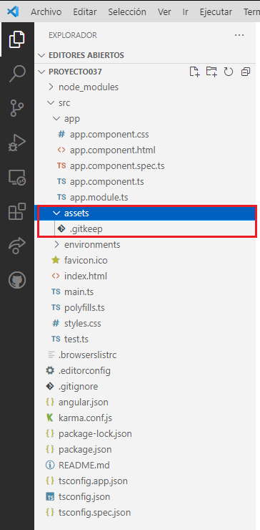The height and width of the screenshot is (530, 260).
Task: Open the Archivo menu
Action: tap(46, 12)
